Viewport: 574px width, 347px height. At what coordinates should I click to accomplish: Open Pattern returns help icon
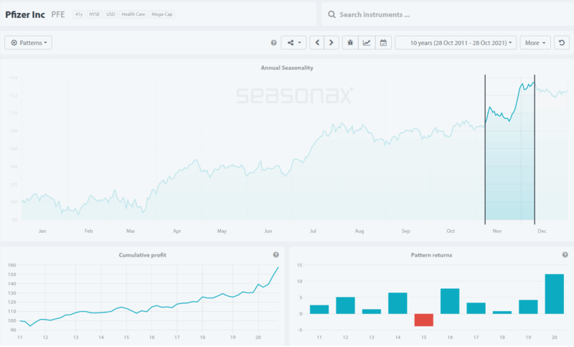tap(565, 255)
